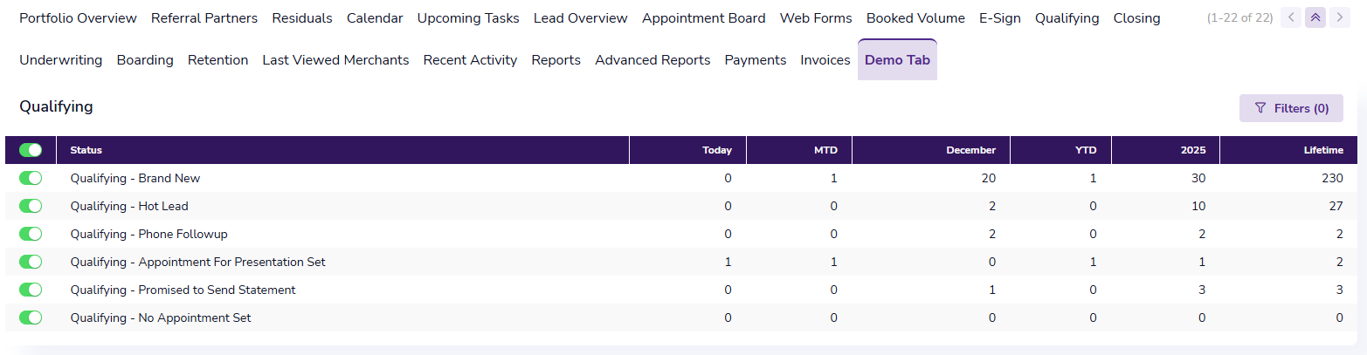The height and width of the screenshot is (355, 1367).
Task: Switch to Appointment Board tab
Action: click(x=703, y=17)
